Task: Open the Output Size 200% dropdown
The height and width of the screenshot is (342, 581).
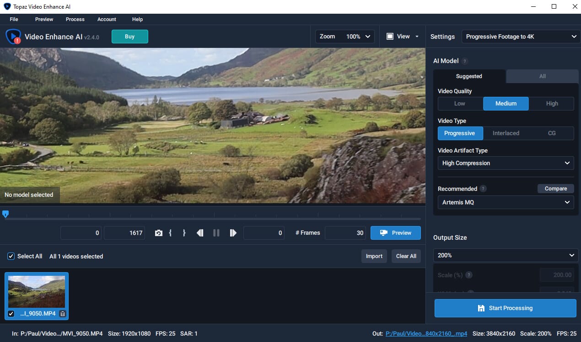Action: 506,255
